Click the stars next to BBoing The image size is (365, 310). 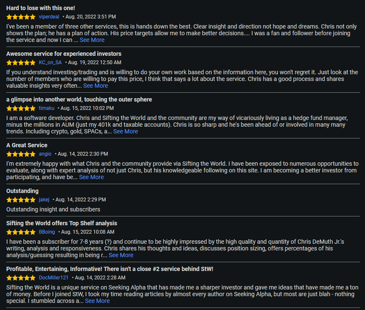[21, 232]
